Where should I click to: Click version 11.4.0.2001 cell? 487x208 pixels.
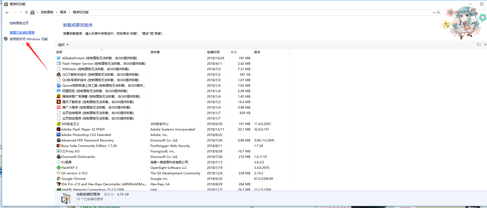click(262, 124)
